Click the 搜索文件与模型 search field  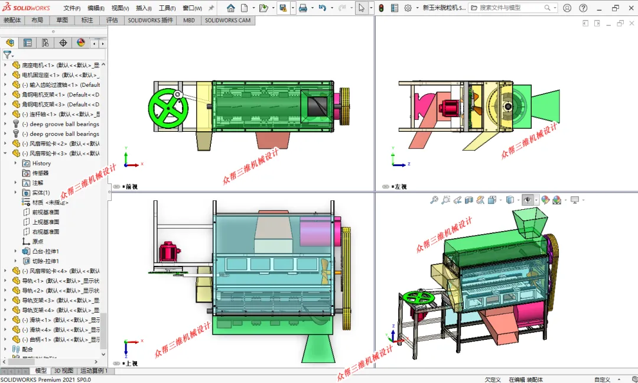coord(513,8)
